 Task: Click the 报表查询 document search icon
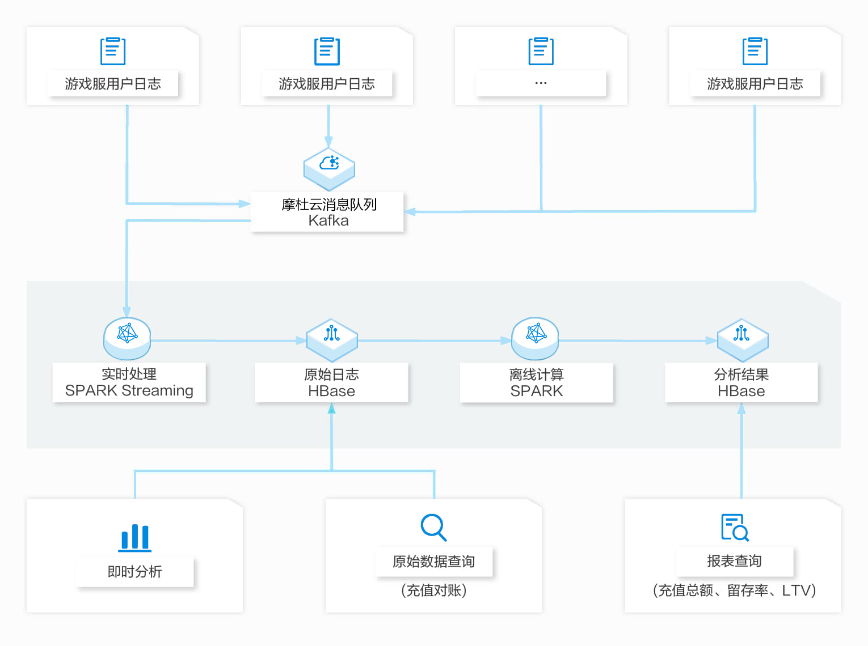[735, 528]
